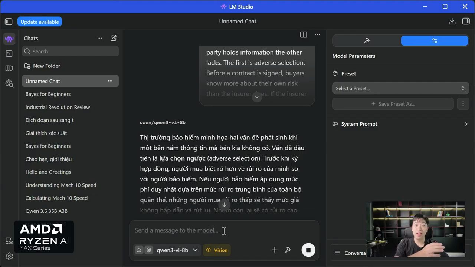Click Save Preset As button
This screenshot has width=475, height=267.
(393, 104)
